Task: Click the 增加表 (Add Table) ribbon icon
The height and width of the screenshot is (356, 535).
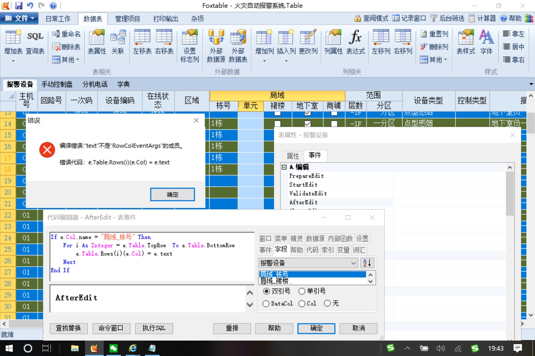Action: [13, 42]
